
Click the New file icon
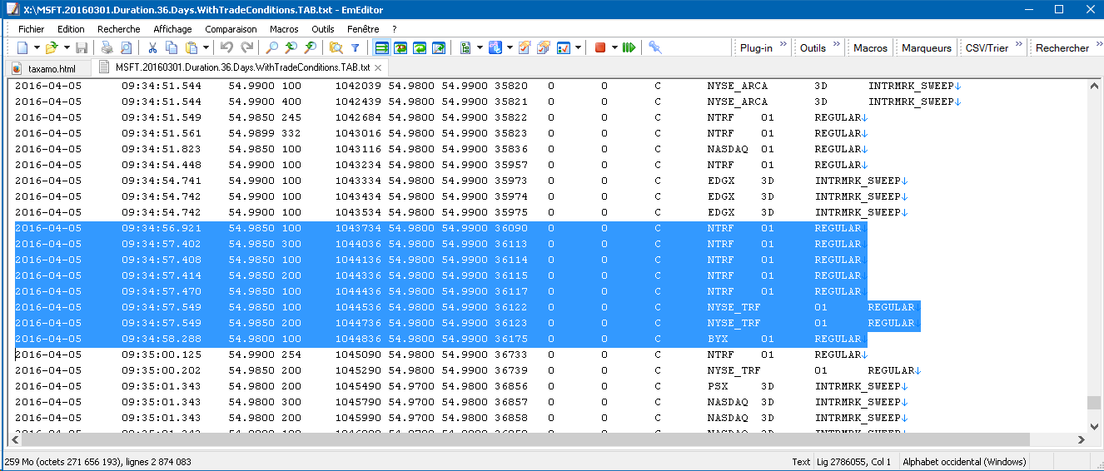click(22, 47)
